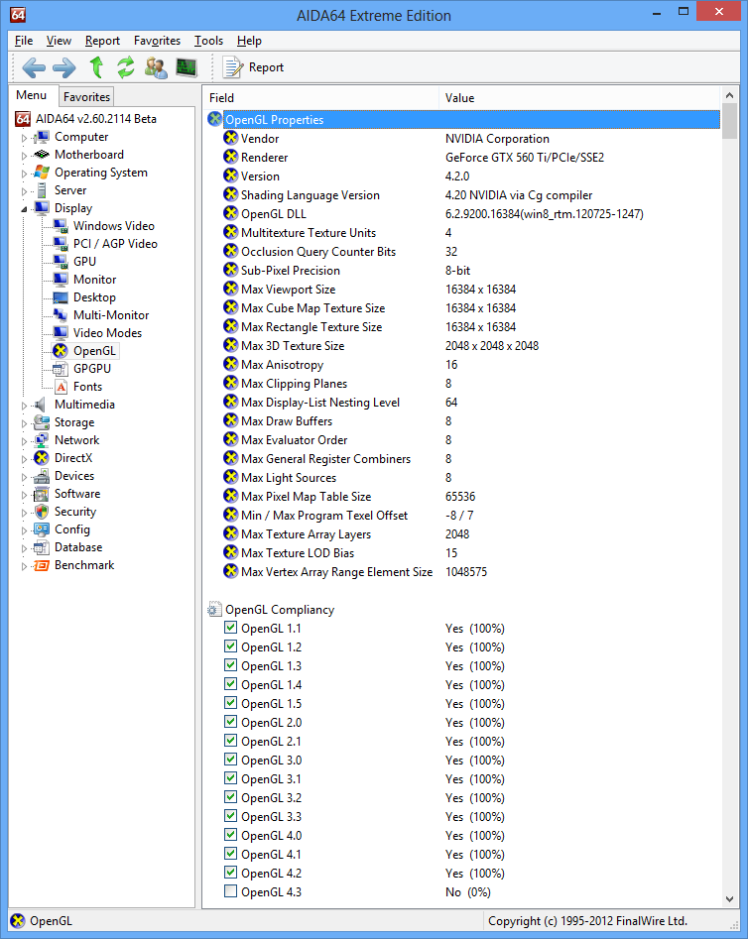The image size is (748, 939).
Task: Click the Report document icon in toolbar
Action: pyautogui.click(x=232, y=67)
